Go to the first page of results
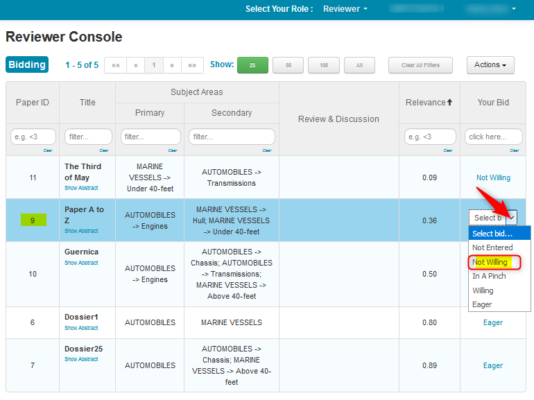The height and width of the screenshot is (400, 534). (x=115, y=65)
